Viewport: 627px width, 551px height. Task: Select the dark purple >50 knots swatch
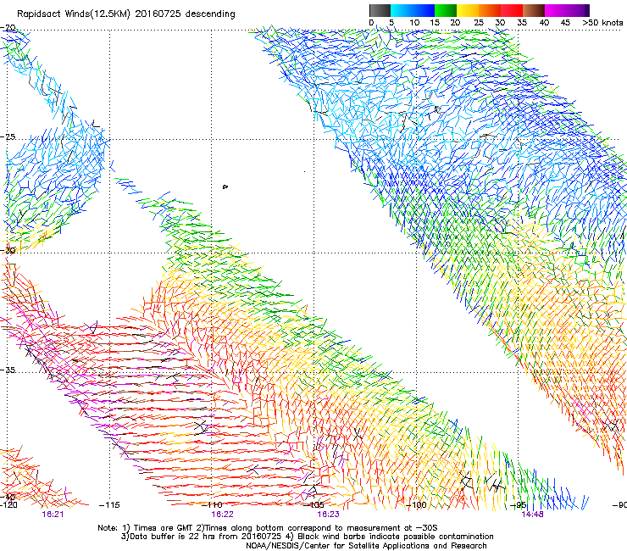pyautogui.click(x=587, y=10)
